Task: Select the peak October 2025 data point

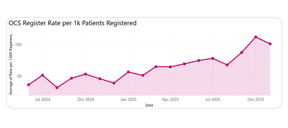Action: click(256, 37)
